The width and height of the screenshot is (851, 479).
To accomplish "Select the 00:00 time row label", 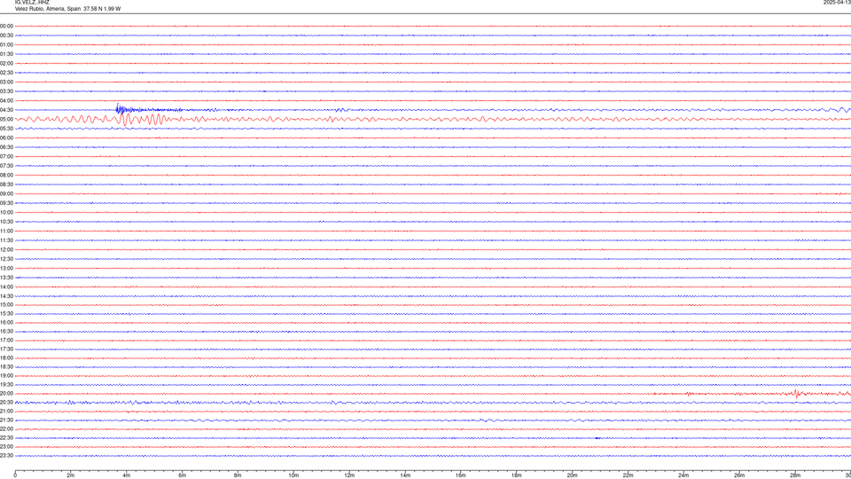I will (x=6, y=26).
